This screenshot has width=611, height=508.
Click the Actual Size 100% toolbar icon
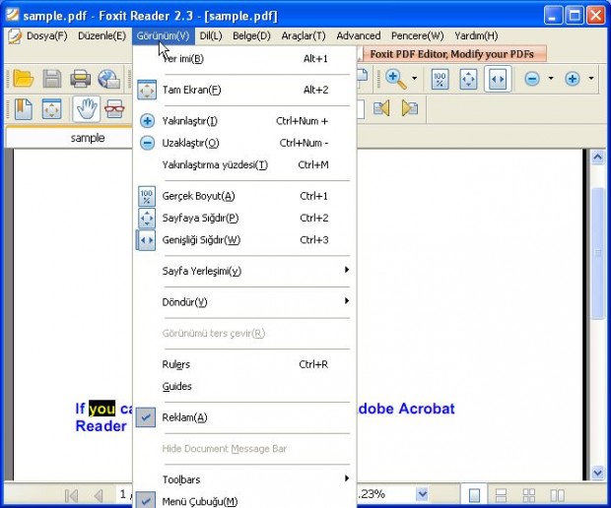440,80
